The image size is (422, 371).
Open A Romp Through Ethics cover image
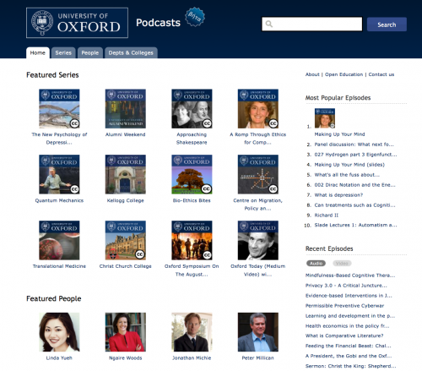(258, 109)
